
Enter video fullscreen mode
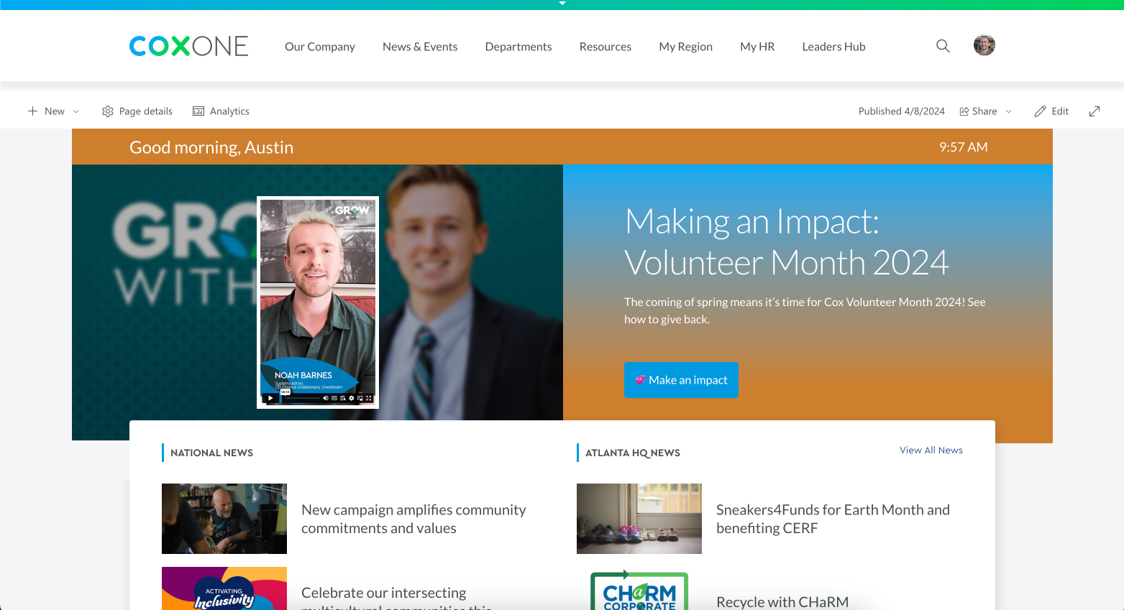369,398
